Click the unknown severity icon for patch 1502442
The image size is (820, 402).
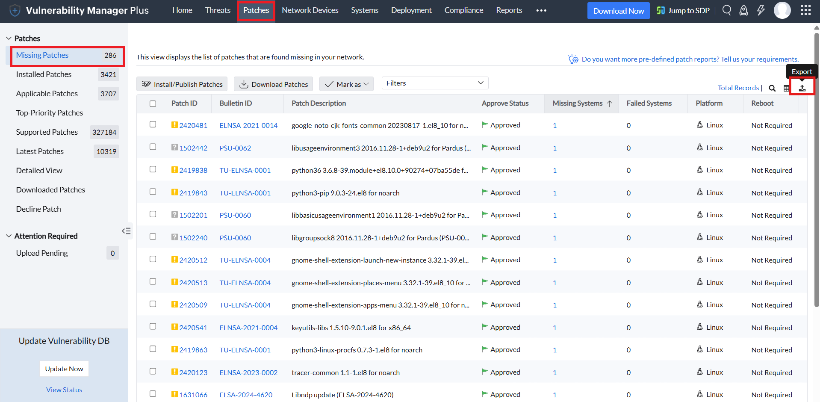point(174,148)
